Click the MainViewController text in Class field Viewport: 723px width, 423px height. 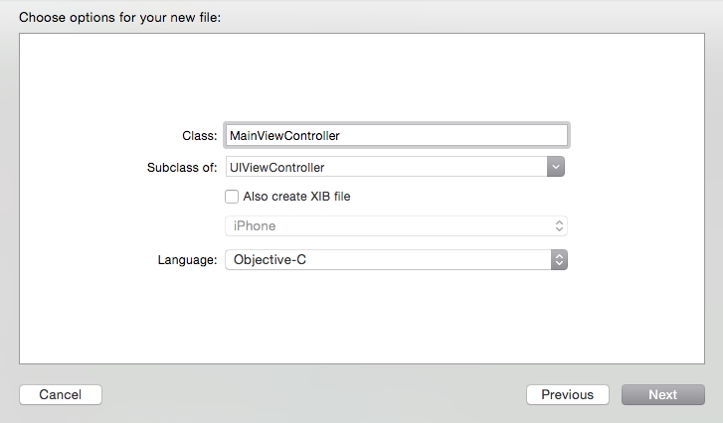285,135
